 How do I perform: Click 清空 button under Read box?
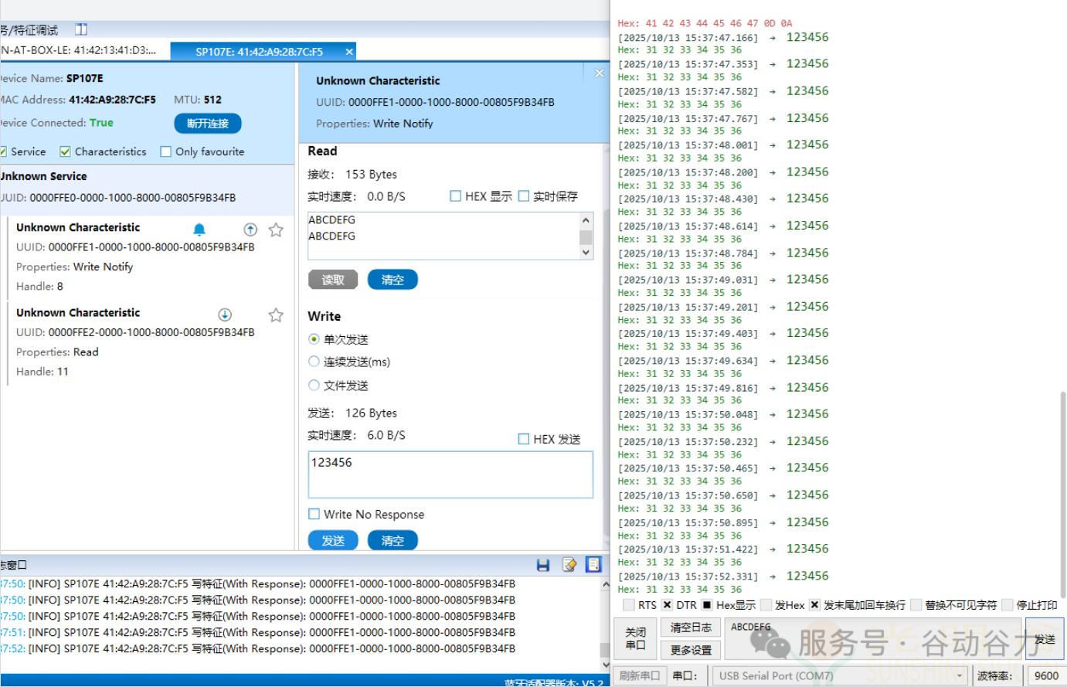(x=392, y=280)
